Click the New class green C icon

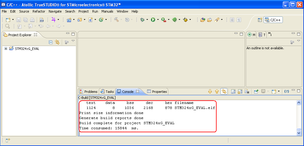[101, 20]
